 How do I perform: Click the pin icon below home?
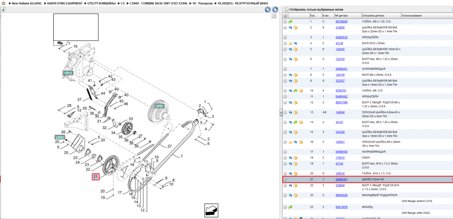pos(3,10)
